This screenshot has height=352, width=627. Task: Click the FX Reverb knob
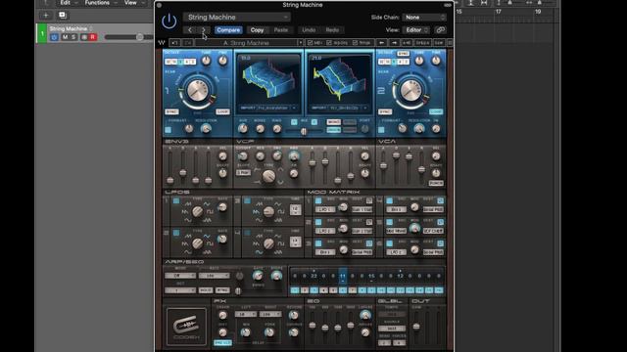click(x=294, y=315)
